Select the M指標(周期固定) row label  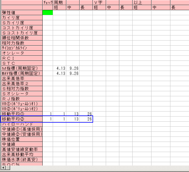click(22, 68)
